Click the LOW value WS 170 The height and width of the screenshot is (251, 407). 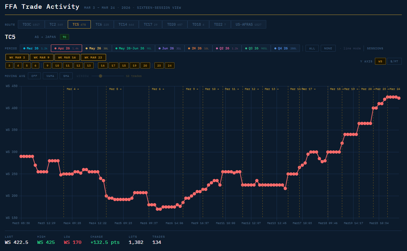coord(73,243)
